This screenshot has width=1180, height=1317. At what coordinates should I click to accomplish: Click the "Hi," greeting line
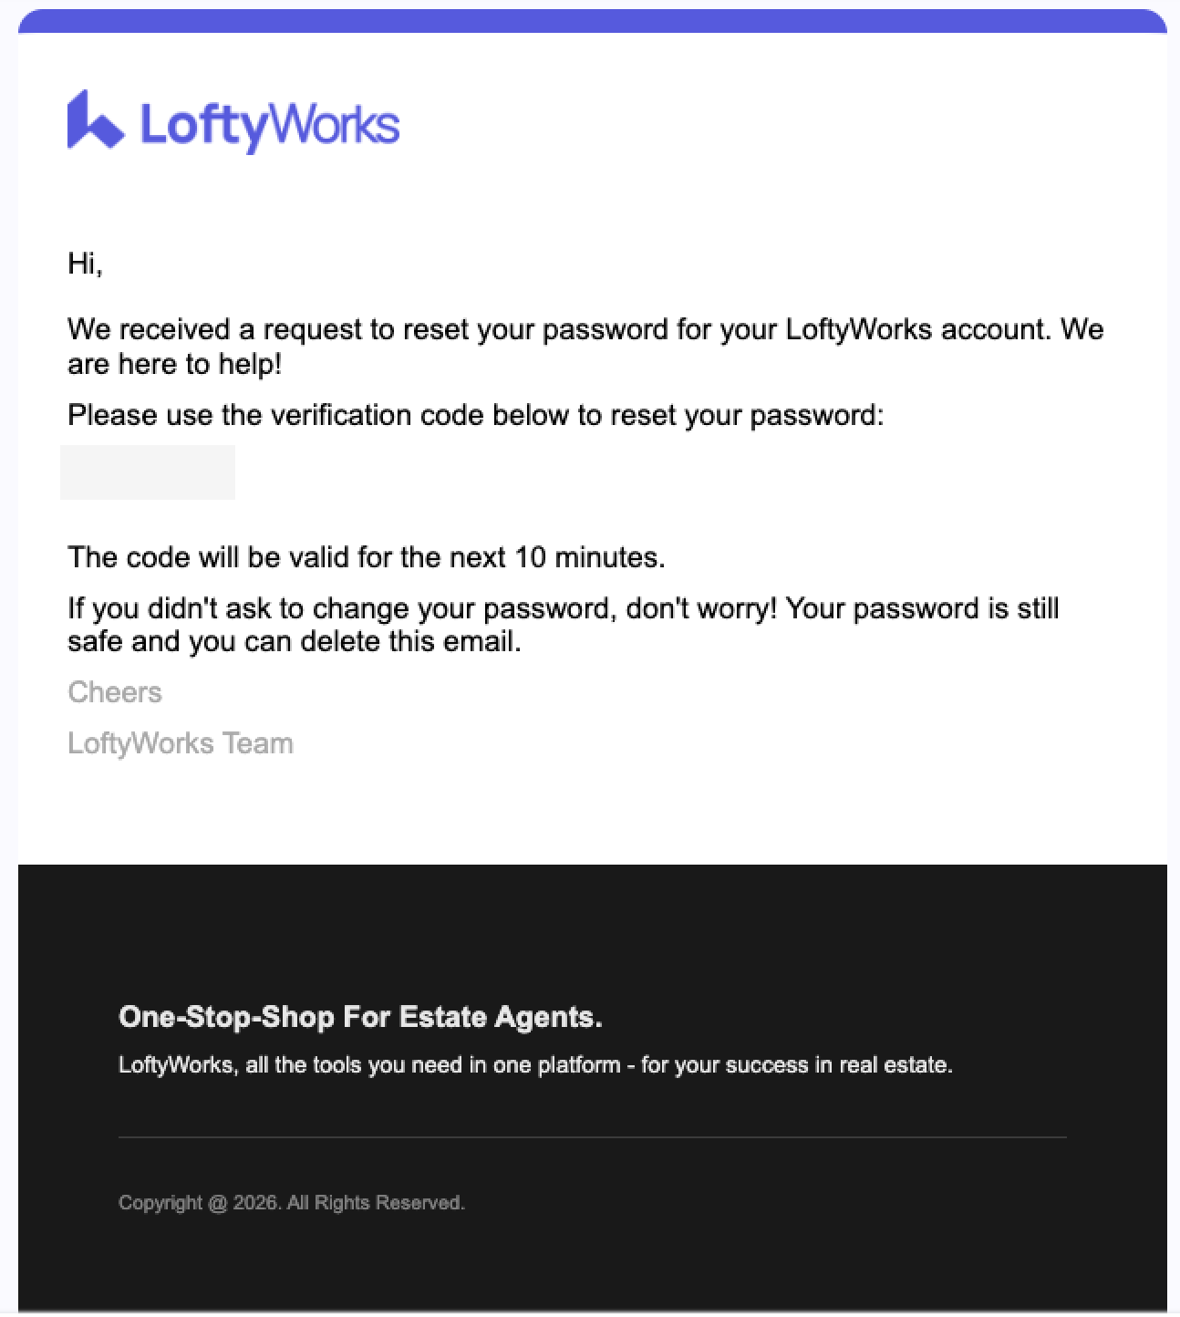click(85, 264)
